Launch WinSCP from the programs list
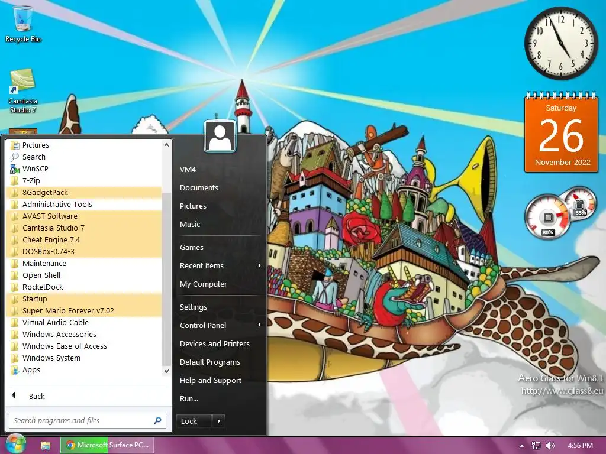This screenshot has width=606, height=454. (84, 168)
